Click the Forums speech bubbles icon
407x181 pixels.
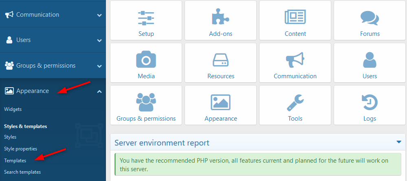pyautogui.click(x=370, y=17)
